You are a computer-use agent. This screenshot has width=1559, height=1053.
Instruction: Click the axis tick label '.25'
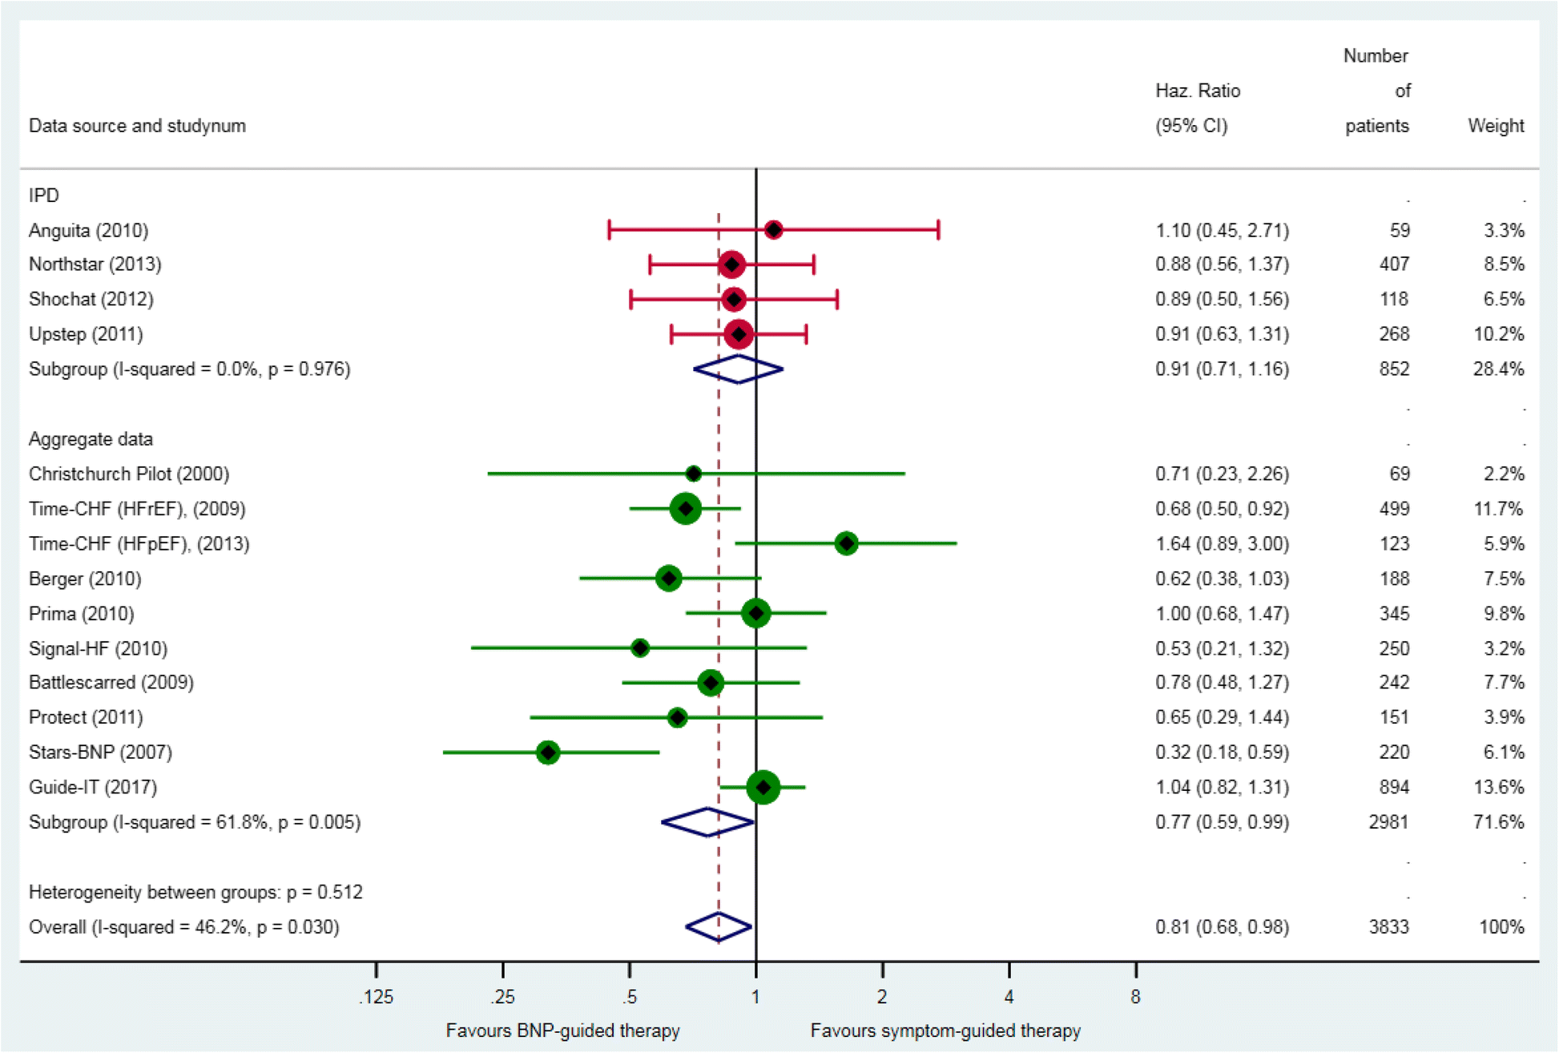[x=502, y=997]
